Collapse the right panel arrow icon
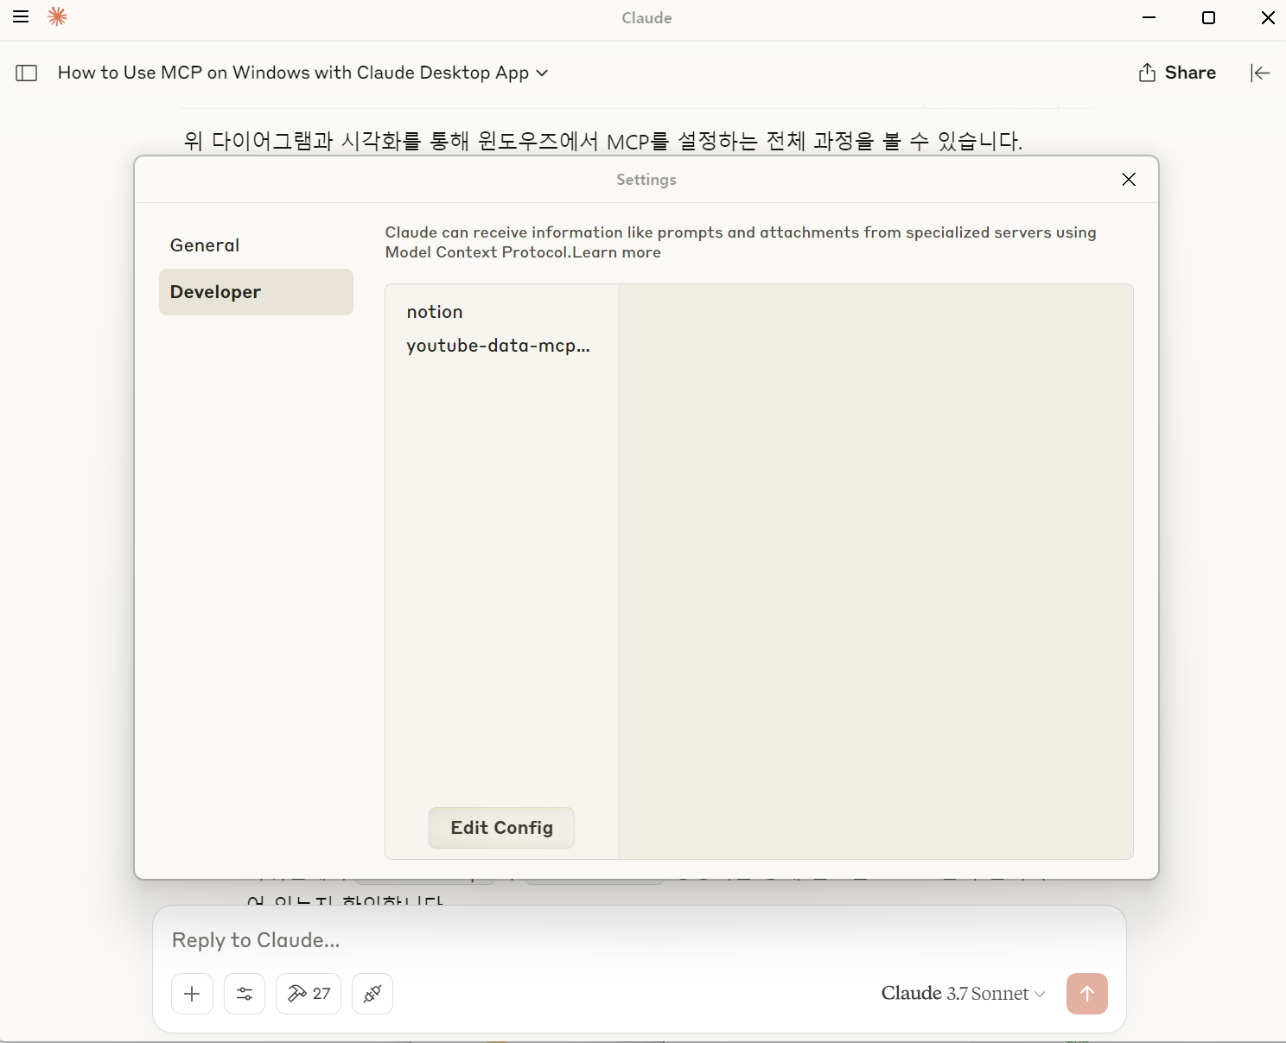 (x=1260, y=73)
